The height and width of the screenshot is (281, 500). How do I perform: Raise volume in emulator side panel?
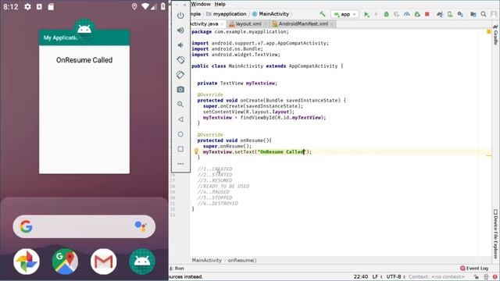point(180,30)
